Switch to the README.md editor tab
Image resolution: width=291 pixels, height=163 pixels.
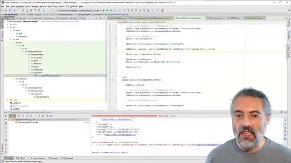(235, 18)
